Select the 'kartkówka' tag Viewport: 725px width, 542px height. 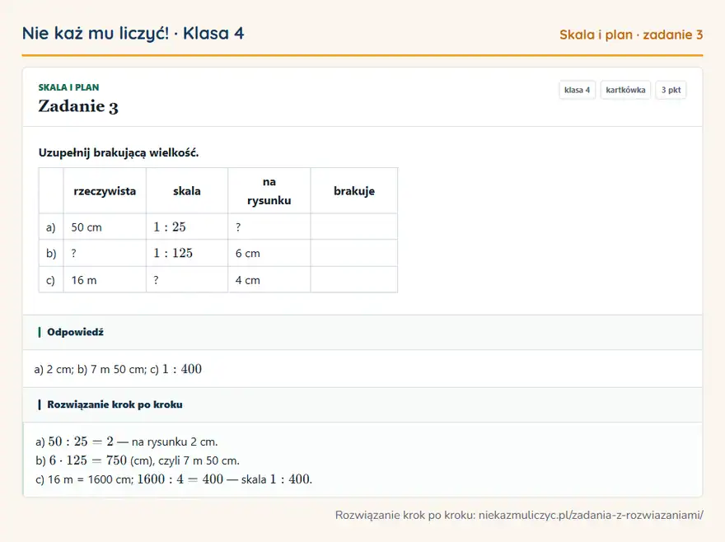coord(625,90)
